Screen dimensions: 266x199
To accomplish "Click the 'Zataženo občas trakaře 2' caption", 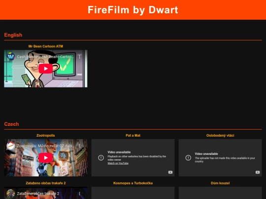I will pos(46,183).
